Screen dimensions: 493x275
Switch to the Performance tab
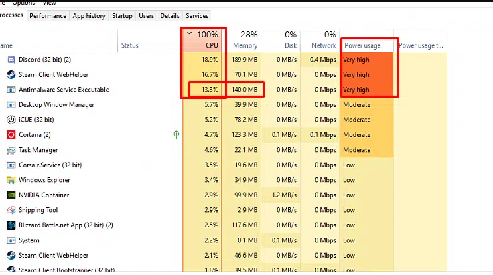click(48, 16)
